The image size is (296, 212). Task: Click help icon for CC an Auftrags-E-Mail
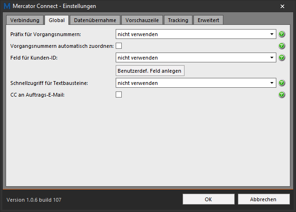point(281,95)
